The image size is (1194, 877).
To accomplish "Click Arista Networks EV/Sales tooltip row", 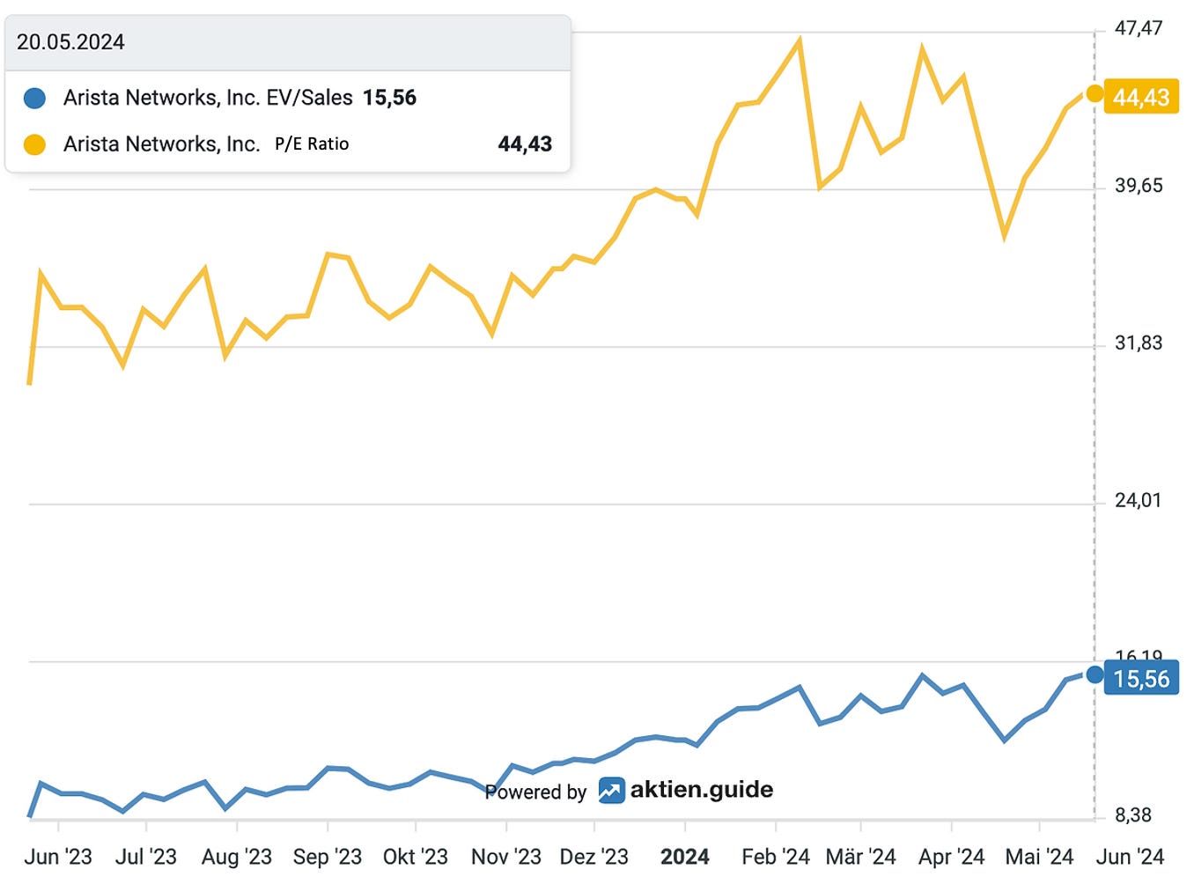I will point(288,98).
